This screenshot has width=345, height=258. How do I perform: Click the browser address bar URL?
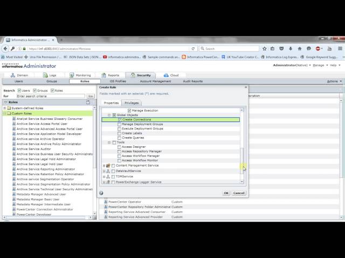(x=60, y=49)
